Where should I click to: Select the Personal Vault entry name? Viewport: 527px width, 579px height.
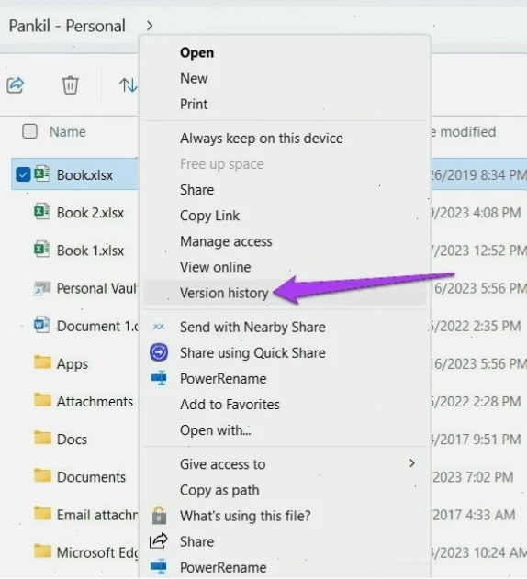click(x=96, y=288)
